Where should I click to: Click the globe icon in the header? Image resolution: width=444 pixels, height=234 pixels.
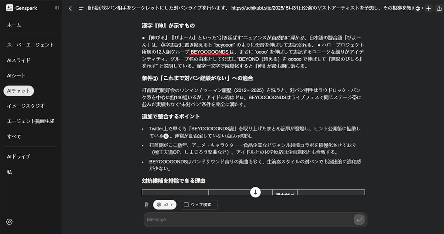point(418,8)
